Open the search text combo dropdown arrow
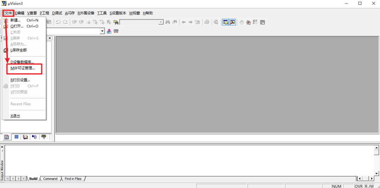The width and height of the screenshot is (380, 188). point(161,22)
